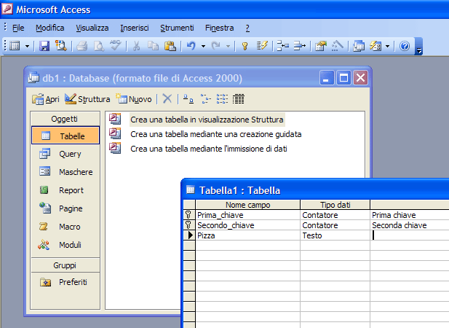Image resolution: width=449 pixels, height=328 pixels.
Task: Open the Strumenti menu
Action: point(177,28)
